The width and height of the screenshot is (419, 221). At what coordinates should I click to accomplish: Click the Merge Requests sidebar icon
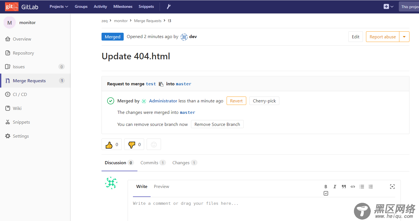[x=8, y=81]
